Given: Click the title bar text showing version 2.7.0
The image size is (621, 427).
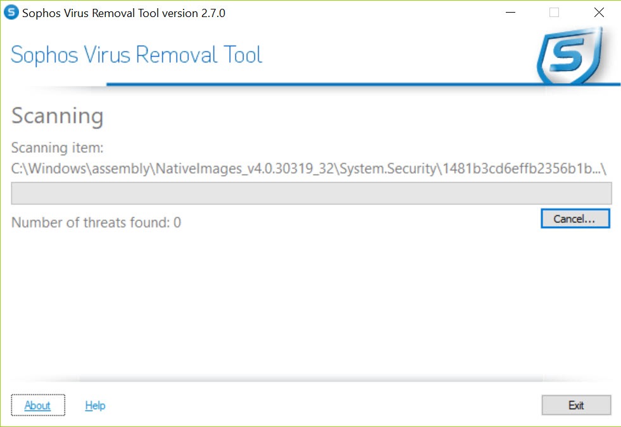Looking at the screenshot, I should pos(123,13).
